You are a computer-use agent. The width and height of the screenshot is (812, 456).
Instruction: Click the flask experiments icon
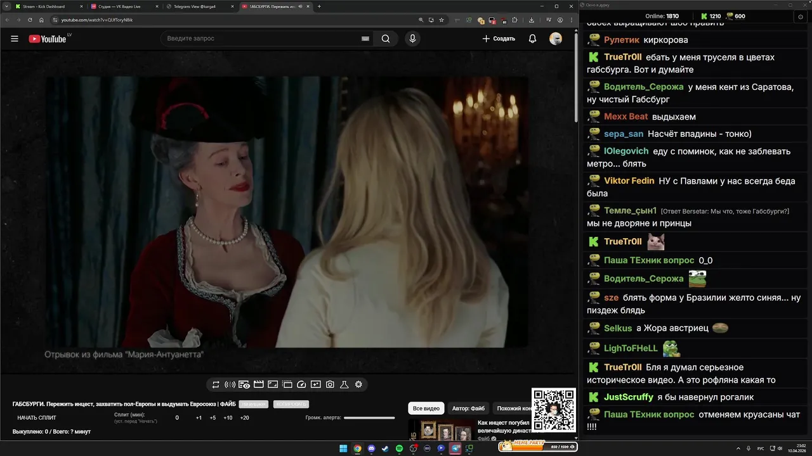[x=344, y=384]
